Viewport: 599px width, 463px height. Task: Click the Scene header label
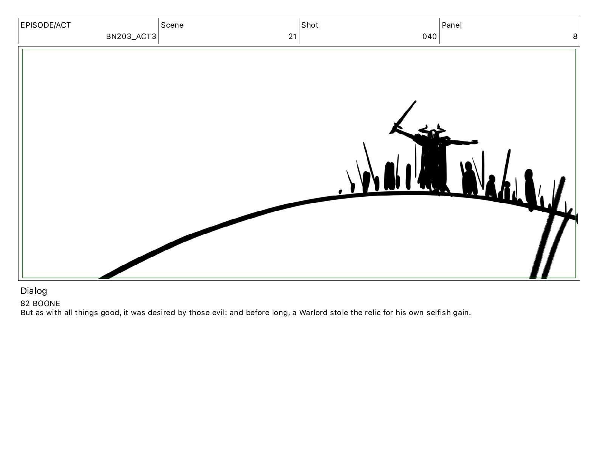click(172, 25)
